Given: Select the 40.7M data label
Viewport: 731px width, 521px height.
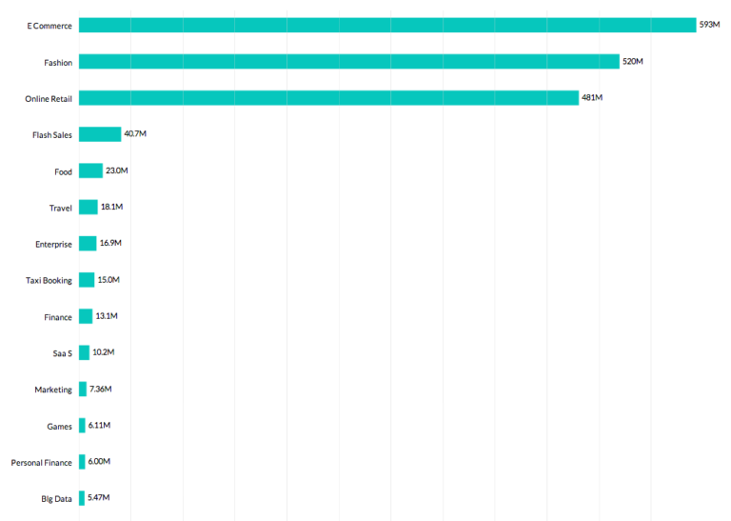Looking at the screenshot, I should pos(135,133).
